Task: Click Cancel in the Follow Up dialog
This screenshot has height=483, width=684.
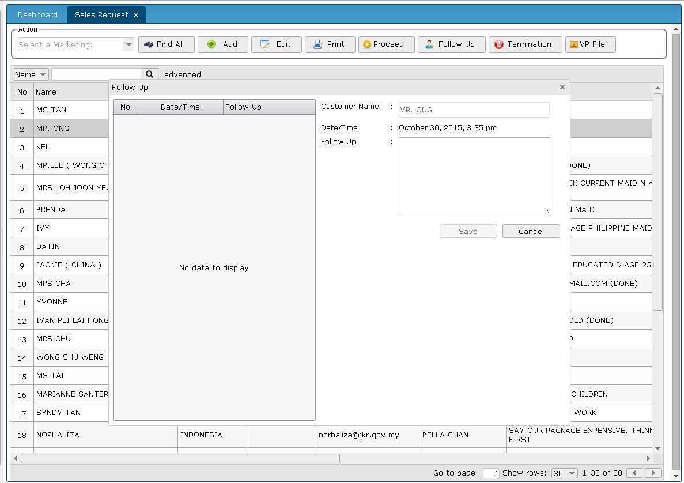Action: [x=531, y=231]
